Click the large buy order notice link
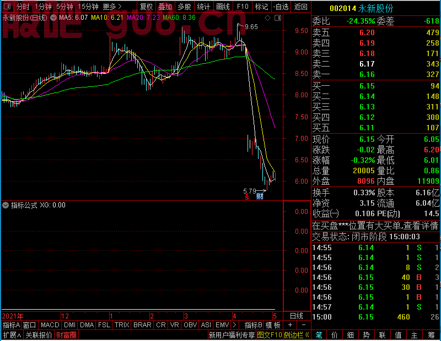The width and height of the screenshot is (441, 341). point(375,226)
